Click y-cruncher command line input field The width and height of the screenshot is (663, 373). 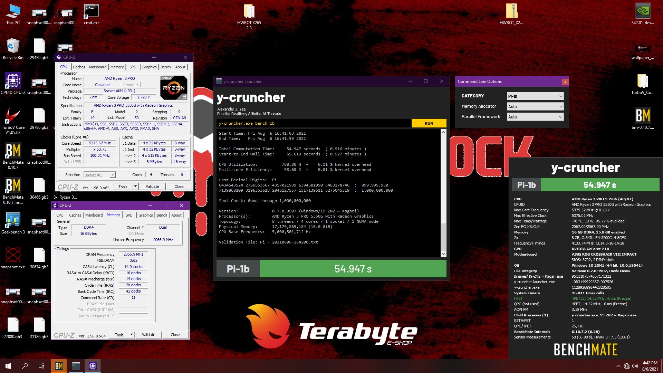coord(314,123)
